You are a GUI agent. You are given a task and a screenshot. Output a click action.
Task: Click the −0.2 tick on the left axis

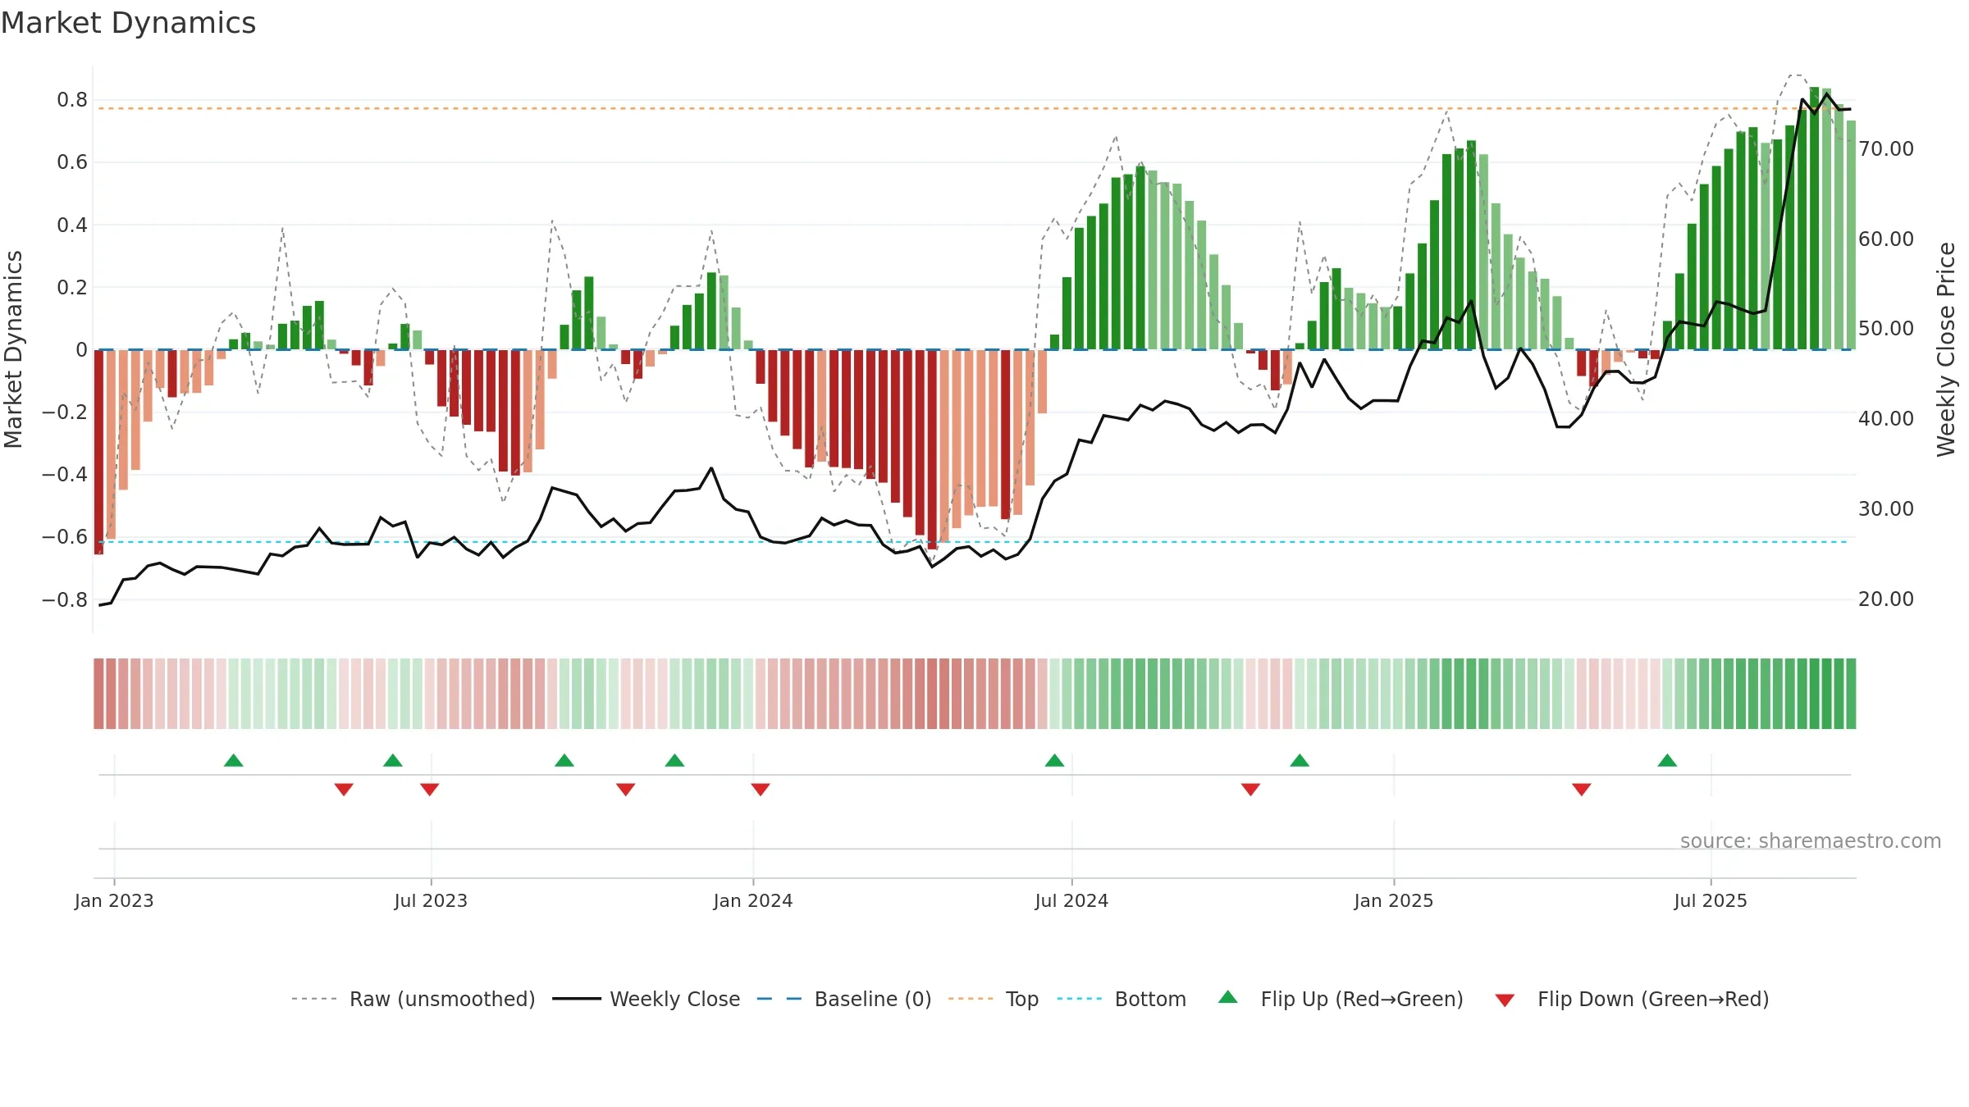tap(65, 412)
